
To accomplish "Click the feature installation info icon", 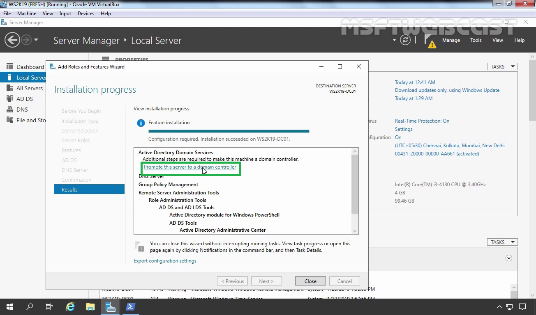I will coord(141,123).
